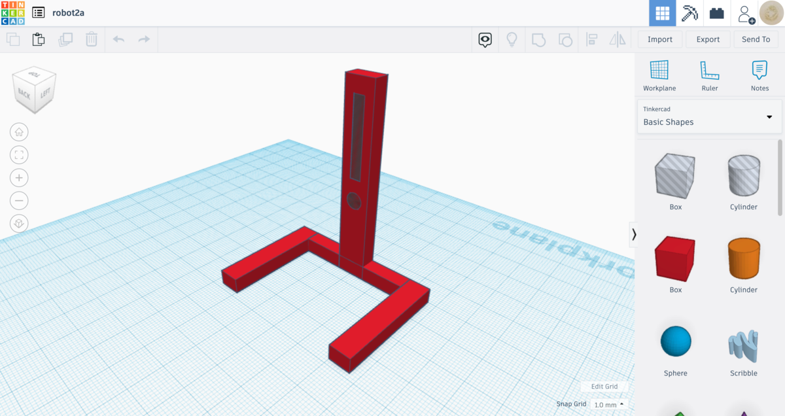Click the Delete trash icon
The image size is (785, 416).
coord(92,39)
